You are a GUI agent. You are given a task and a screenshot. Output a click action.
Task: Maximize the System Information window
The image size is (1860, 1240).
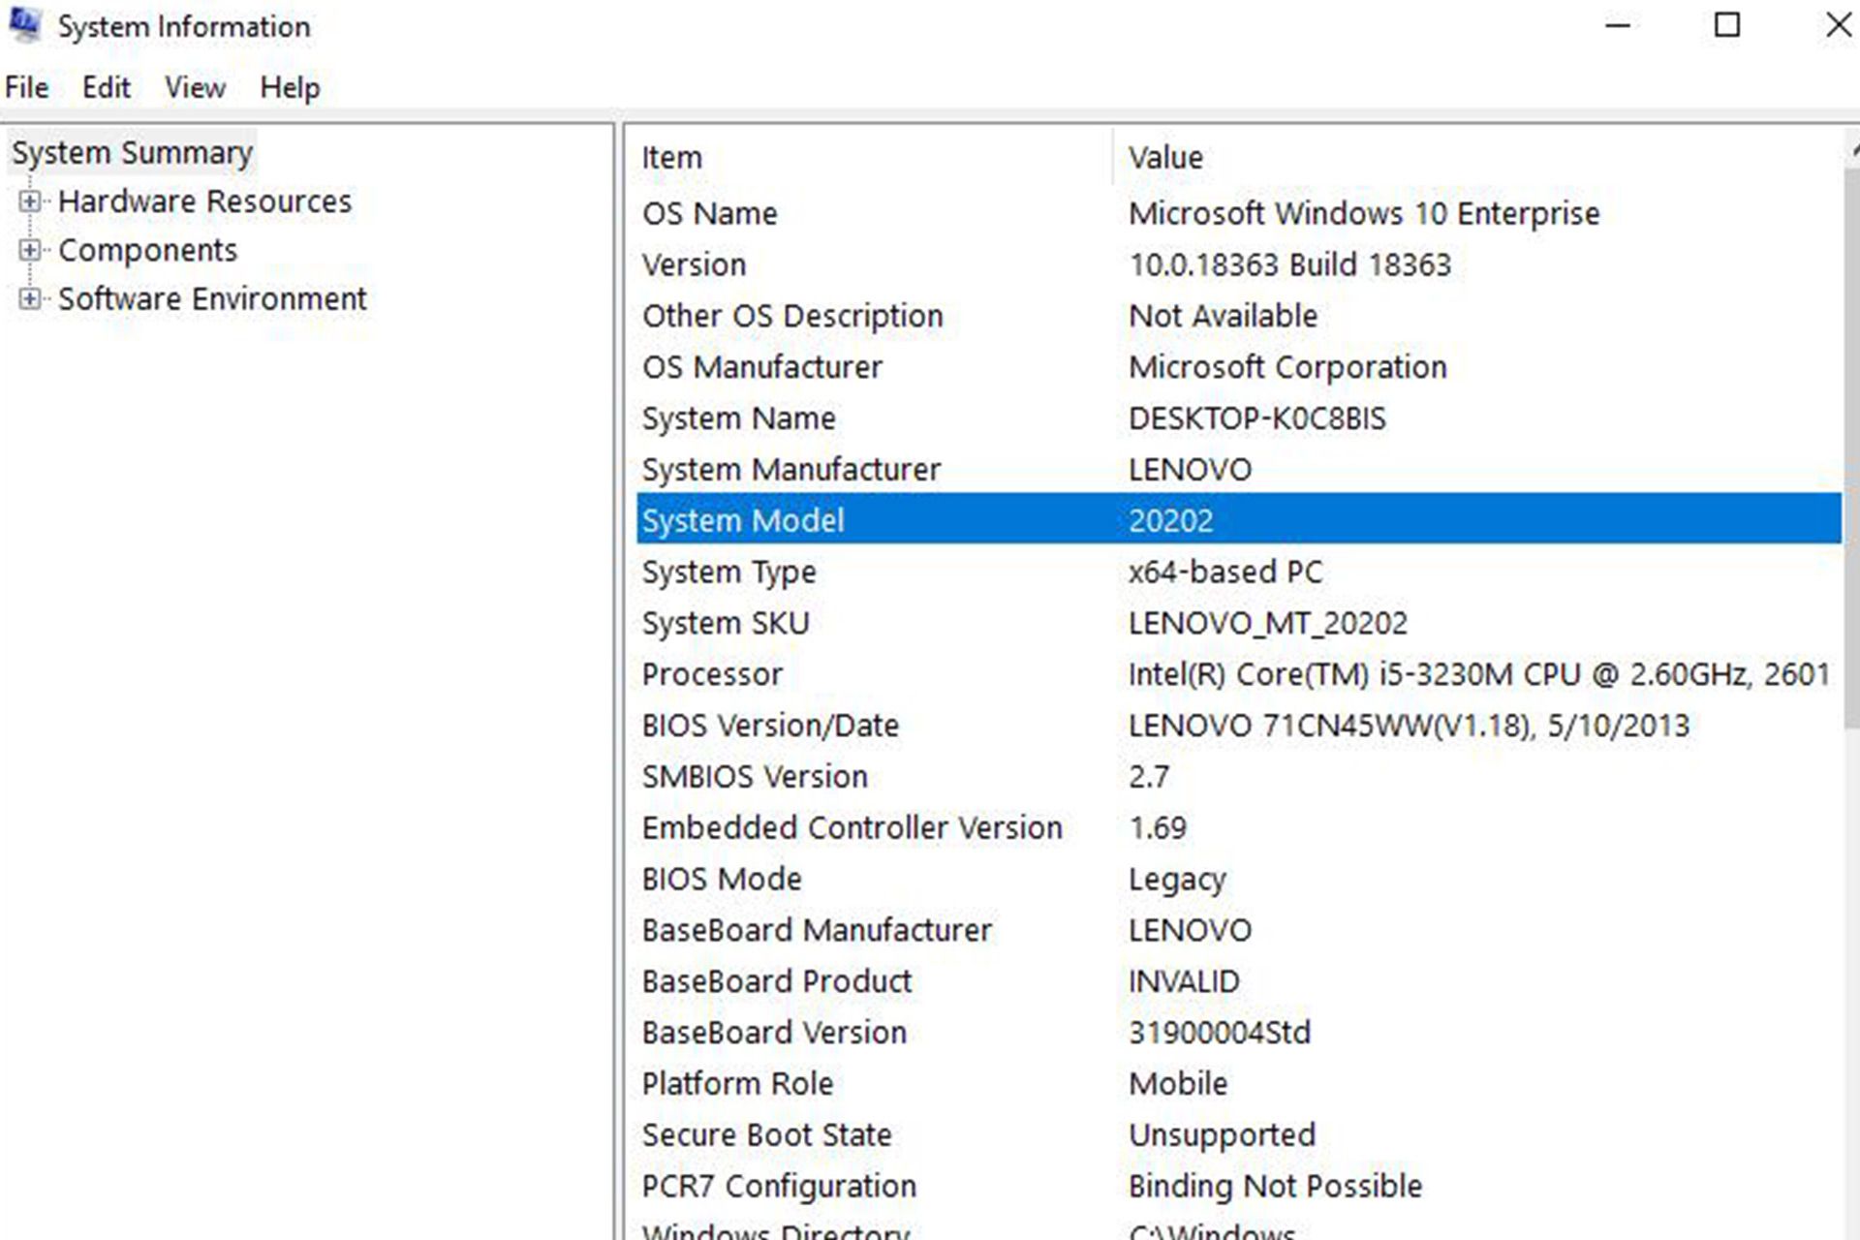(1727, 25)
